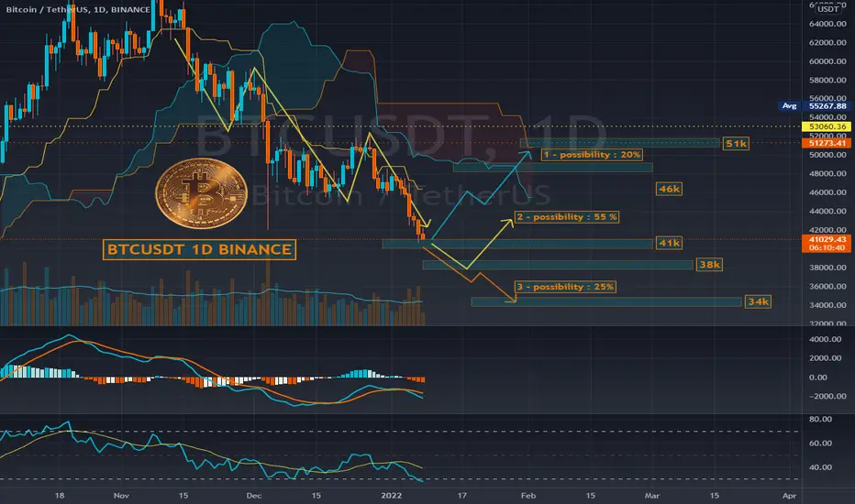Screen dimensions: 855x504
Task: Click the 17 date on the time axis
Action: click(461, 495)
